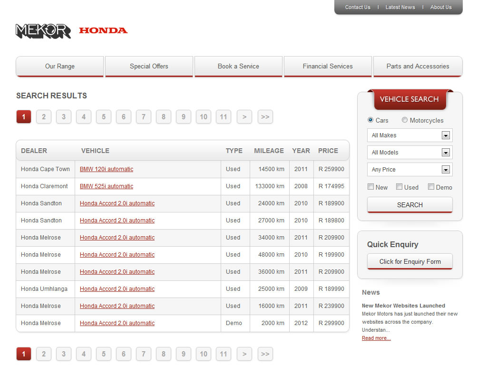
Task: Check the New vehicles checkbox
Action: pyautogui.click(x=371, y=187)
